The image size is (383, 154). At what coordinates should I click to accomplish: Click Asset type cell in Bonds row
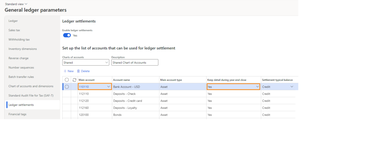pyautogui.click(x=183, y=115)
